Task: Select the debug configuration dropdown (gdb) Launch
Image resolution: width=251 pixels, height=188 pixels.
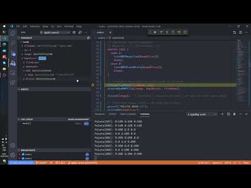Action: pos(55,32)
